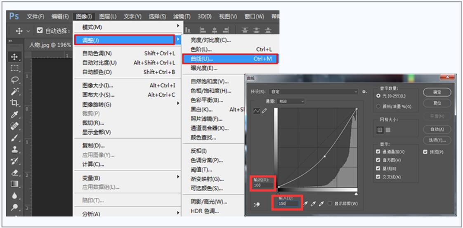
Task: Uncheck the 直方图(H) checkbox
Action: pos(378,160)
